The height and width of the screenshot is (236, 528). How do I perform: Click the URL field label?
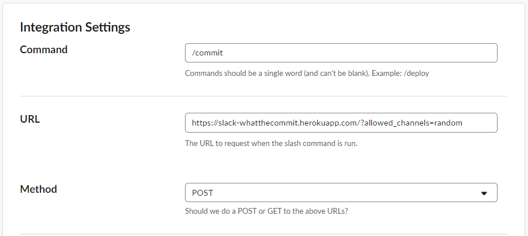[30, 119]
